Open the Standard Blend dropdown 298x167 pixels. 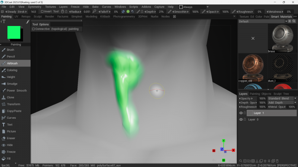click(282, 98)
